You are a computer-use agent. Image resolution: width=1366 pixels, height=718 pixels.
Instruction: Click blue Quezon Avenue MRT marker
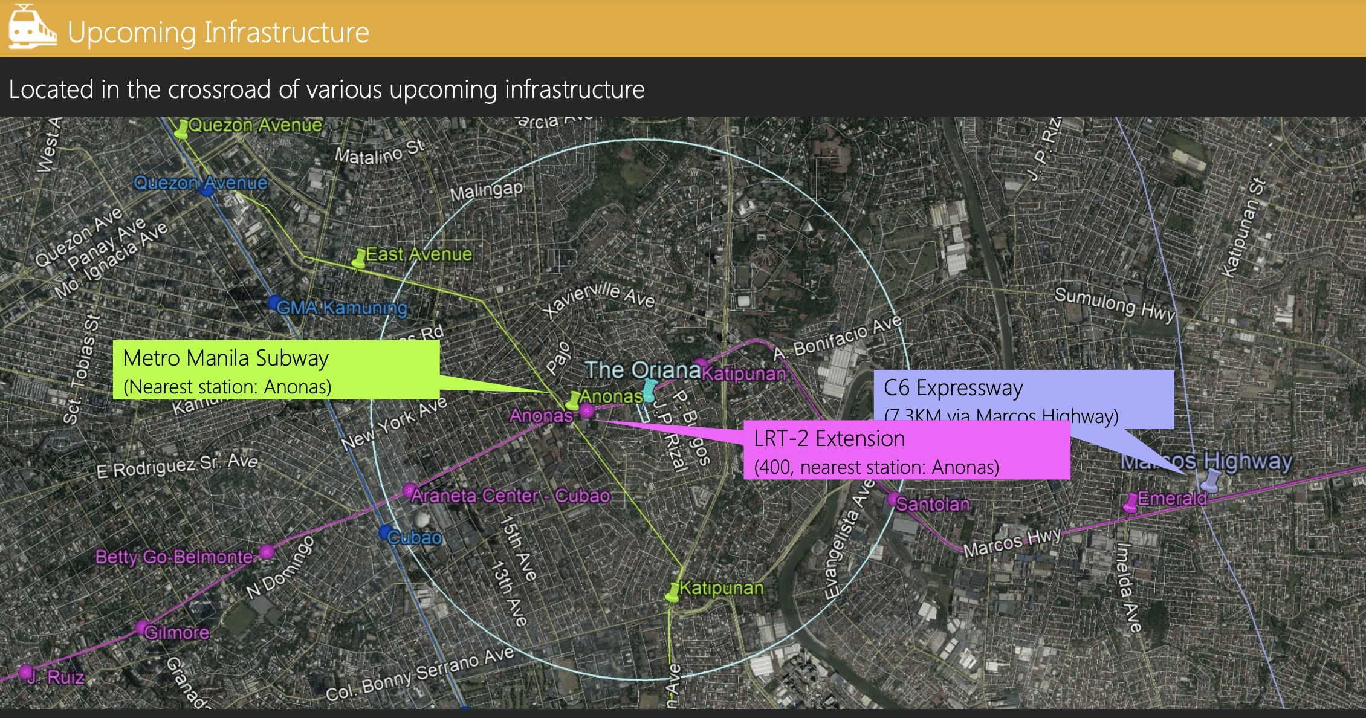[x=207, y=190]
